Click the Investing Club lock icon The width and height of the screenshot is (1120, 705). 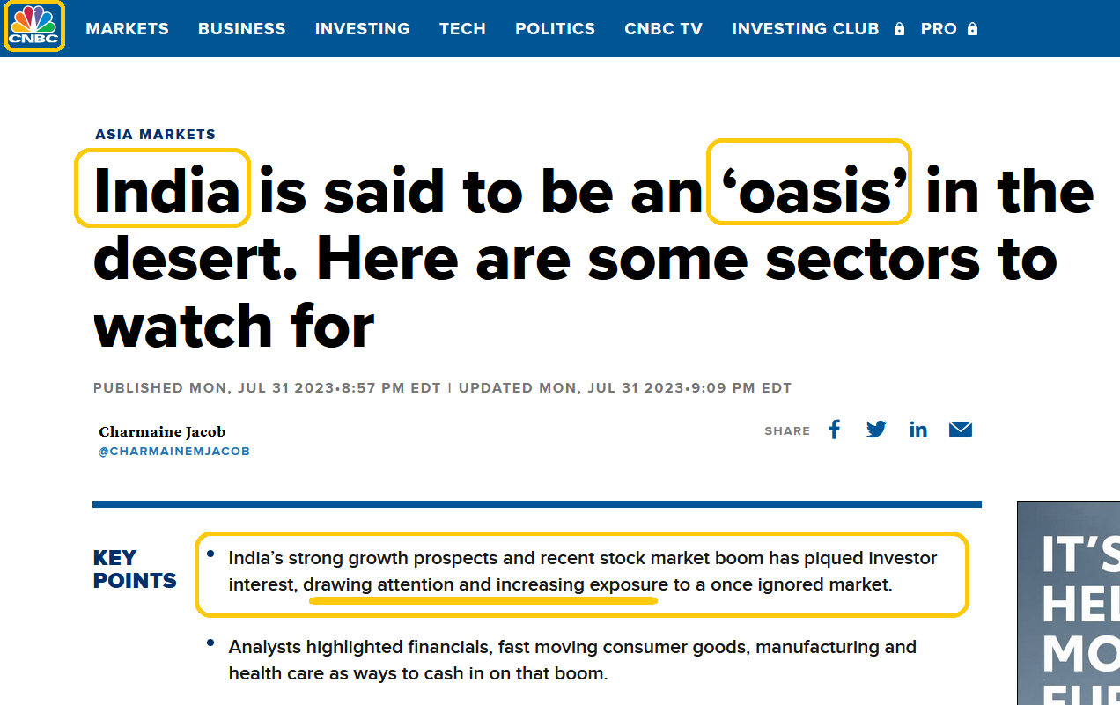[899, 29]
